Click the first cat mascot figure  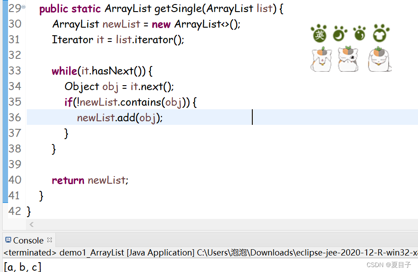[322, 59]
